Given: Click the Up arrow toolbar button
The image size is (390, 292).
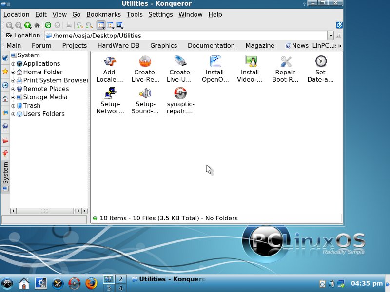Looking at the screenshot, I should pos(28,25).
